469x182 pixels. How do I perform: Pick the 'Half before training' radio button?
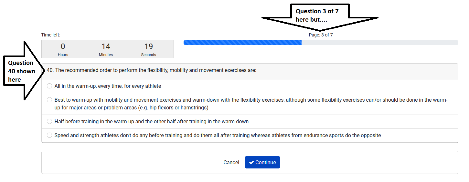pos(49,122)
